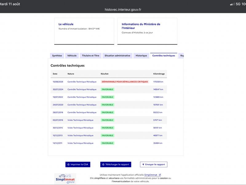Open the Titulaire et Titre tab
The image size is (246, 185).
[90, 56]
